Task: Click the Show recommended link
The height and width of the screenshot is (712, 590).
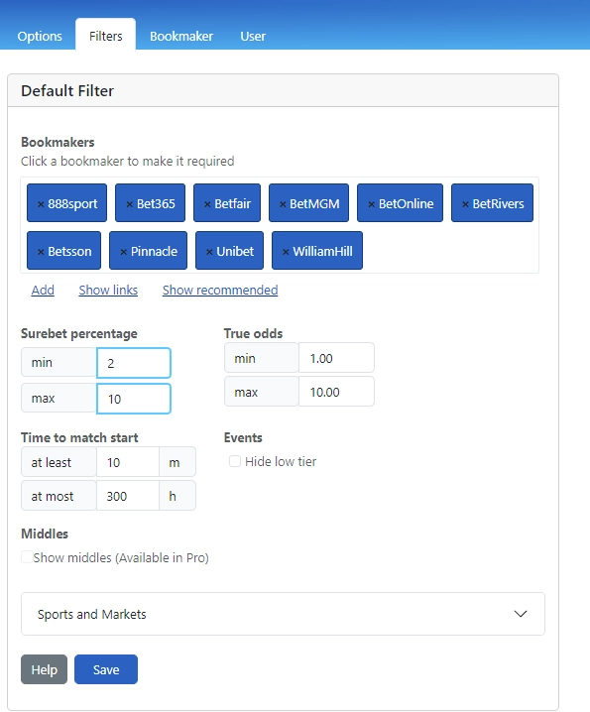Action: coord(220,290)
